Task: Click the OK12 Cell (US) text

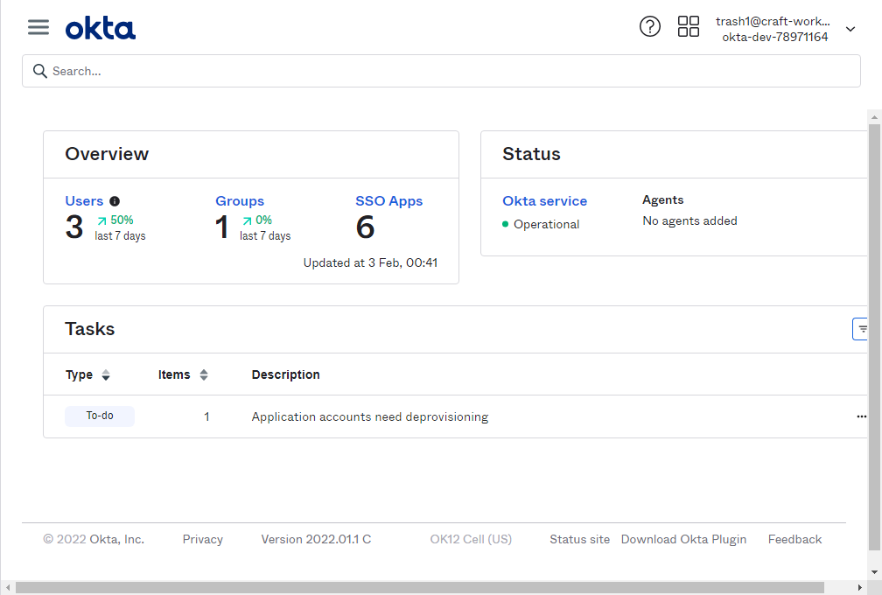Action: (x=471, y=539)
